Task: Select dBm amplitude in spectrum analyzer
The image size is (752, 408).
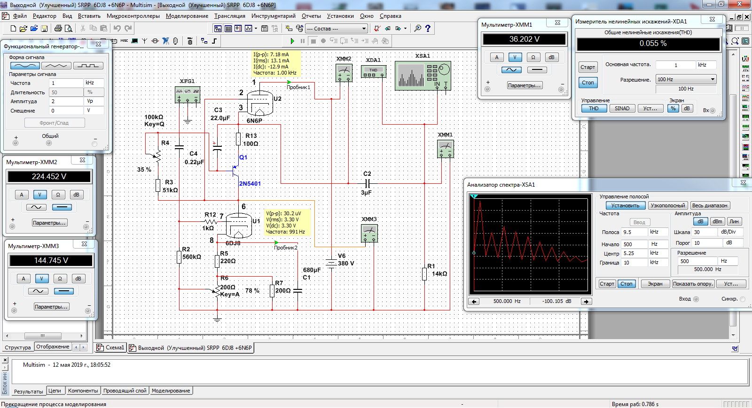Action: click(717, 221)
